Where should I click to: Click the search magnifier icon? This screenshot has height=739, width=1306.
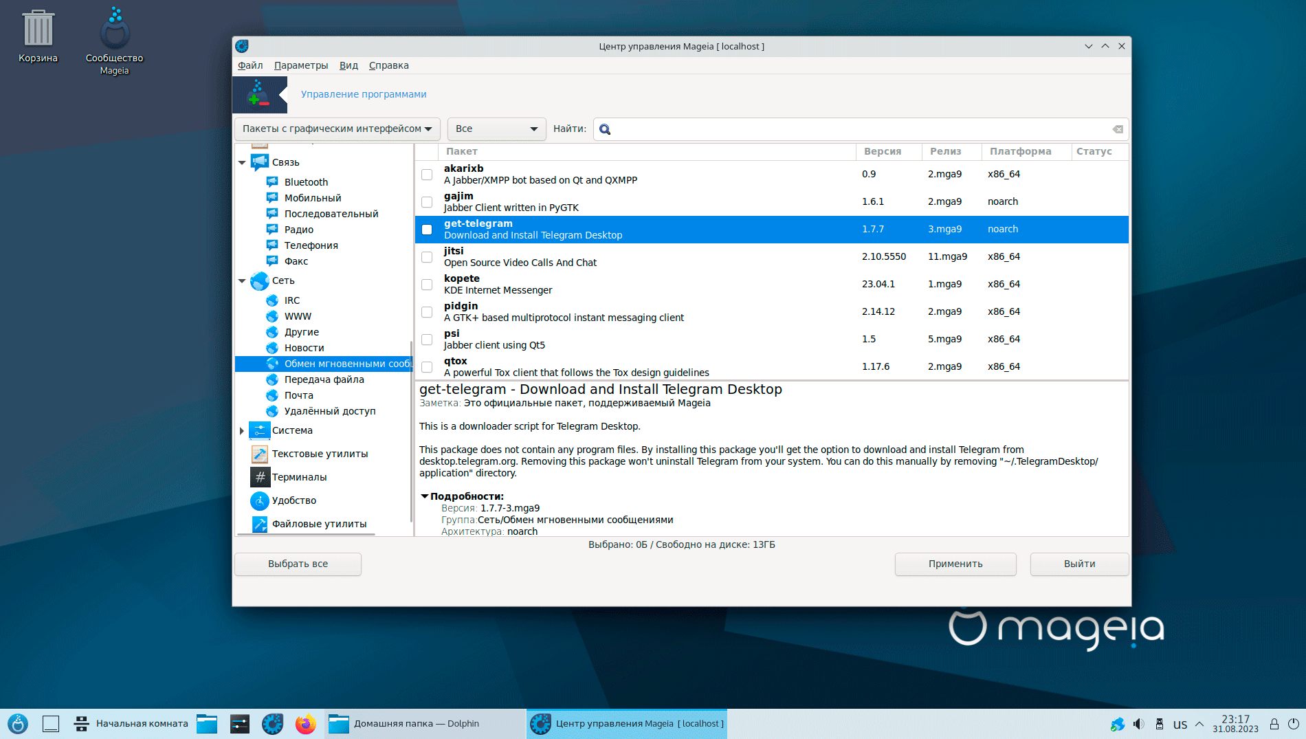click(605, 129)
